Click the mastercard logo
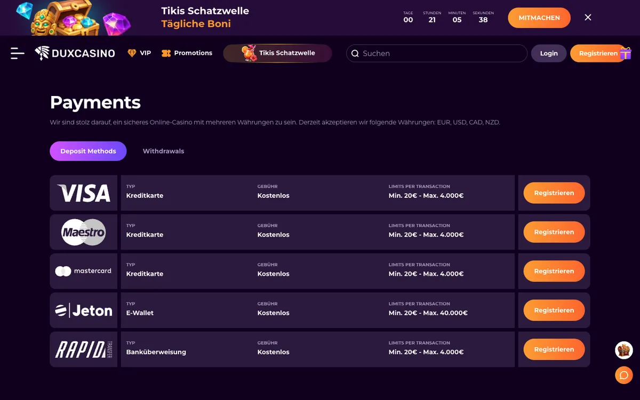The image size is (640, 400). pyautogui.click(x=84, y=271)
